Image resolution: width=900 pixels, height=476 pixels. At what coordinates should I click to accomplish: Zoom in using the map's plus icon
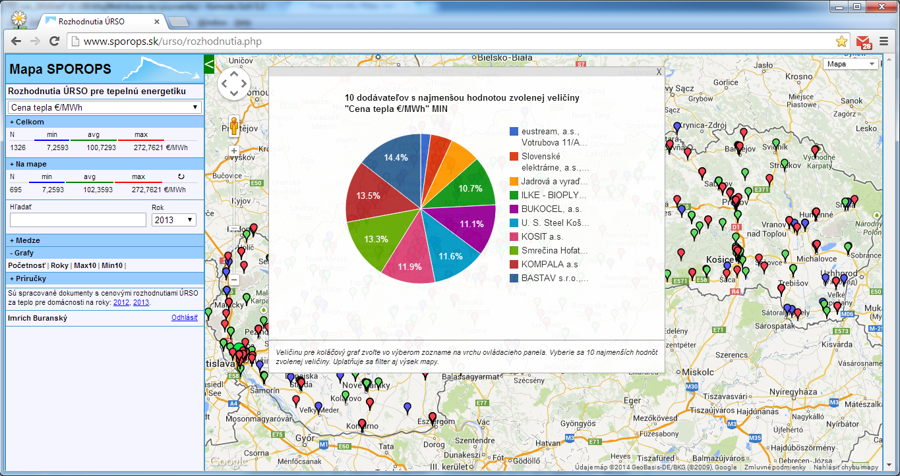tap(234, 150)
